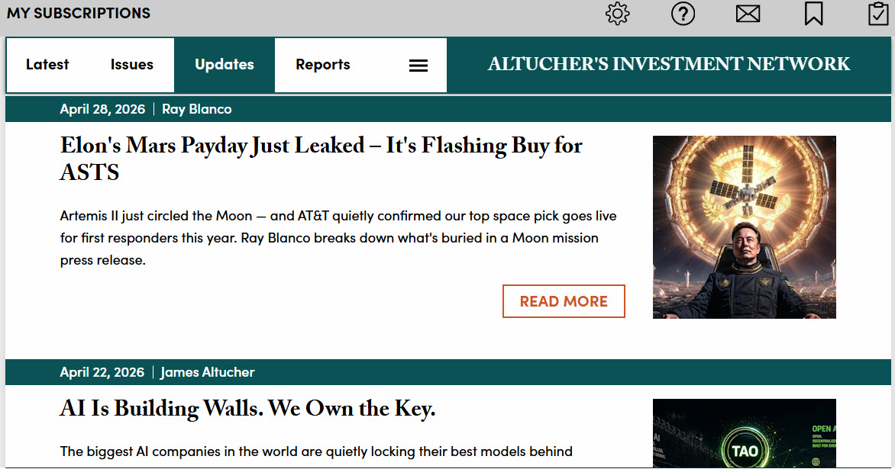Open the AI Is Building Walls headline

(x=247, y=409)
